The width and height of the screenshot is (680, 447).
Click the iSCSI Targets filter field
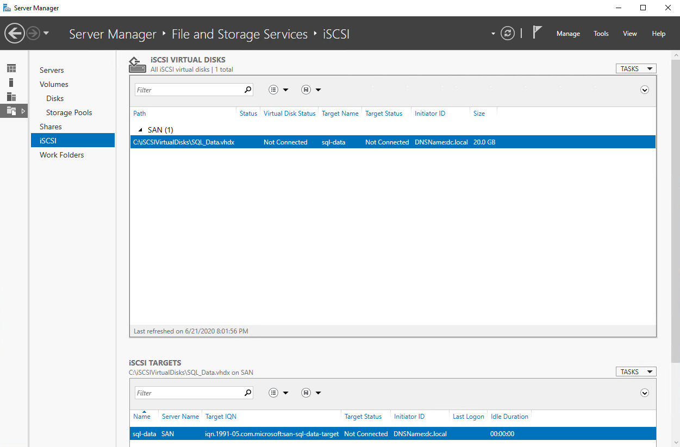tap(188, 393)
